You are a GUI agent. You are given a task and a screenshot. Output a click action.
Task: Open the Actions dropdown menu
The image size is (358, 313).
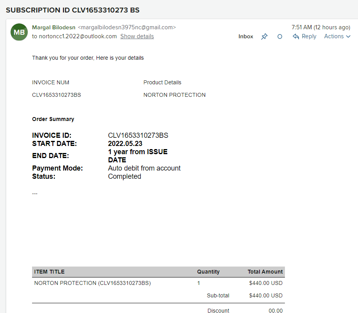337,36
